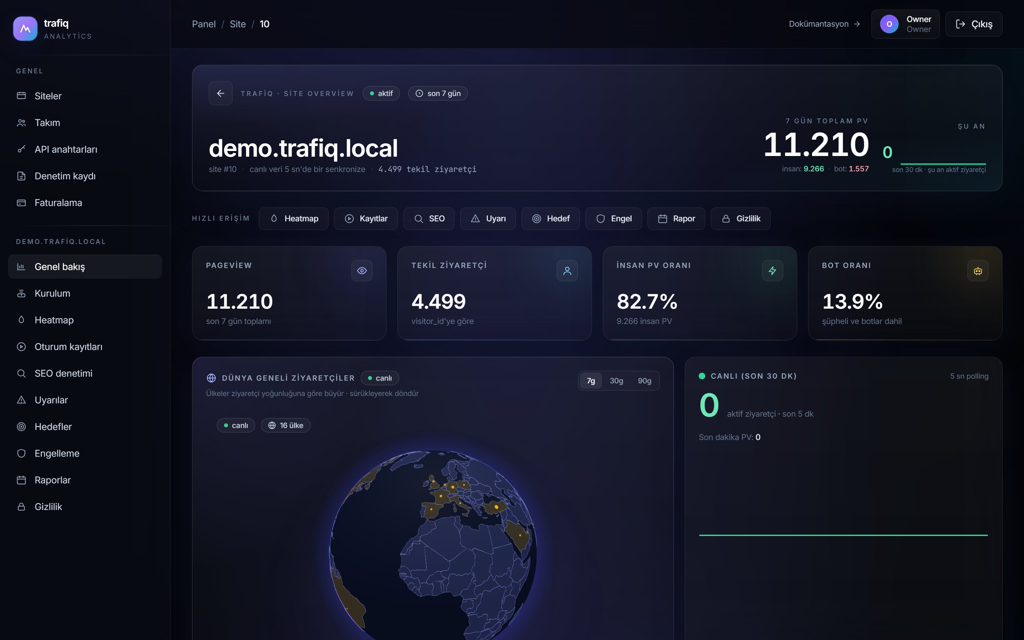Click the Faturalama card icon
Viewport: 1024px width, 640px height.
coord(21,203)
